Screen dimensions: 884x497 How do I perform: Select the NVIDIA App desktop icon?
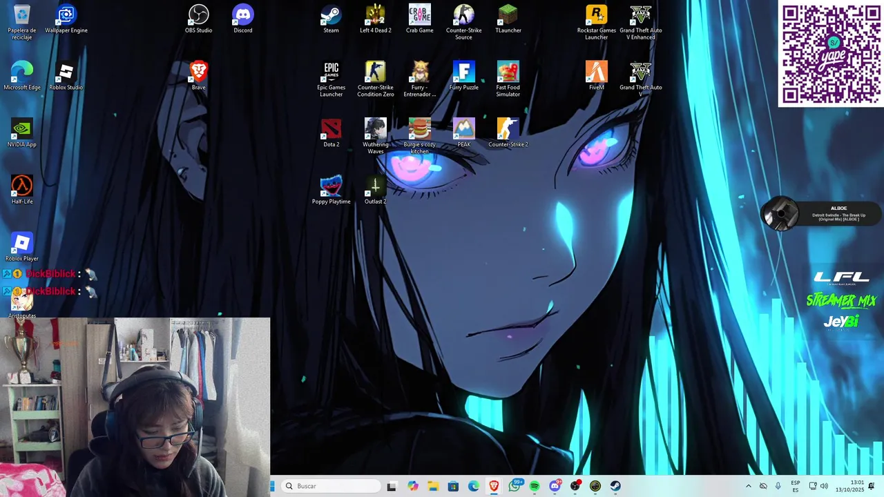click(x=22, y=133)
